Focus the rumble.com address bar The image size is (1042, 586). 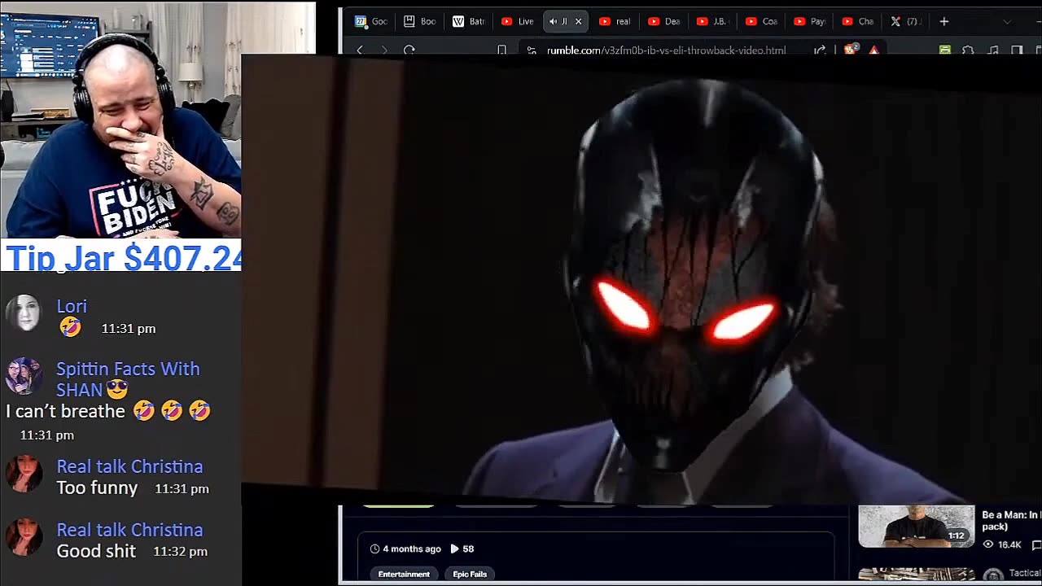[666, 50]
